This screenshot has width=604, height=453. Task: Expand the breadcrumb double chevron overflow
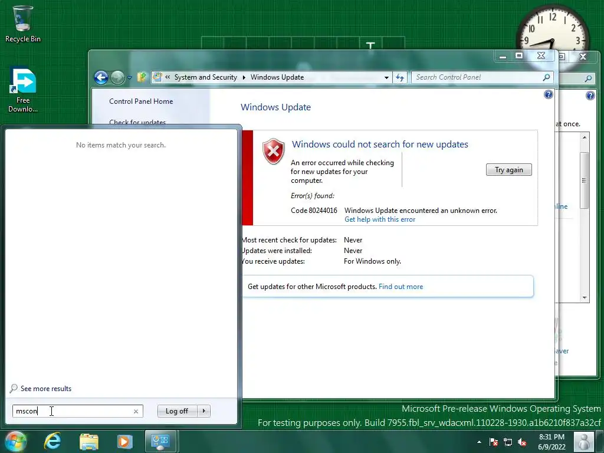click(x=168, y=77)
